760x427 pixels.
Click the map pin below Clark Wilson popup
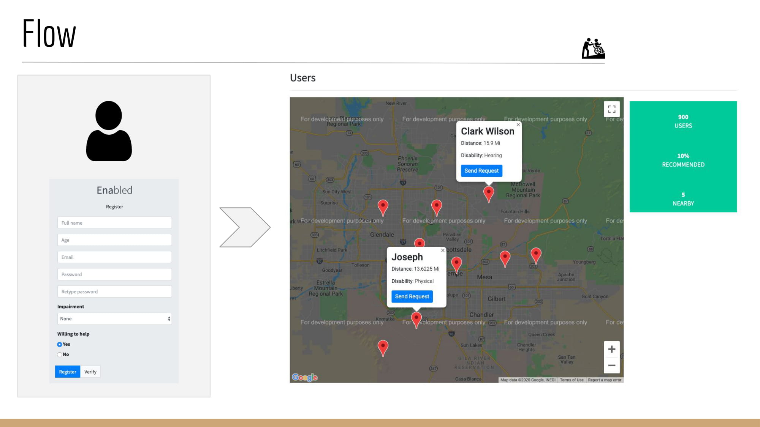pos(489,192)
